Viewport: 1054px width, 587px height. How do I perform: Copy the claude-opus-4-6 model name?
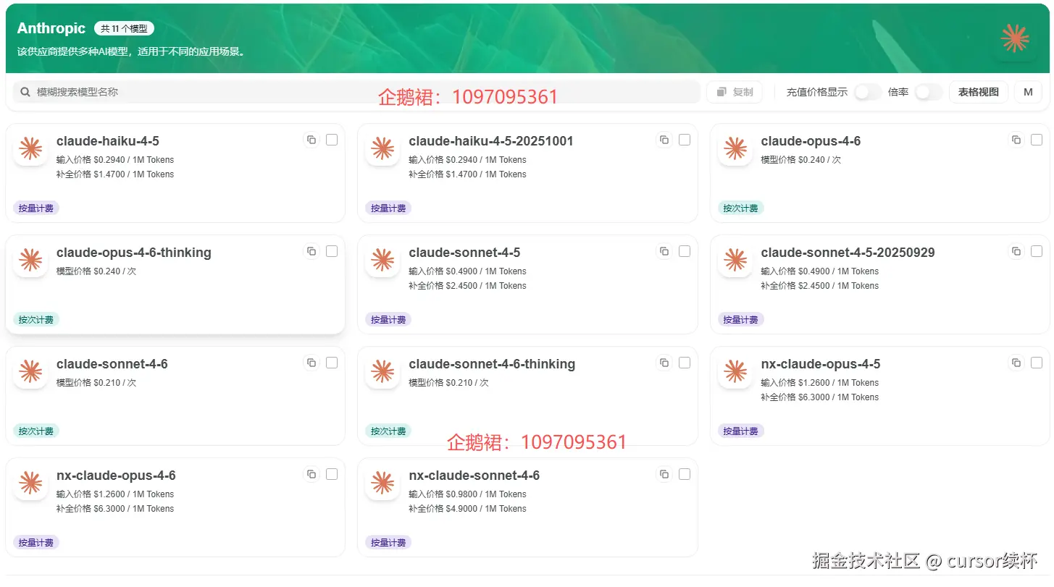[x=1016, y=140]
